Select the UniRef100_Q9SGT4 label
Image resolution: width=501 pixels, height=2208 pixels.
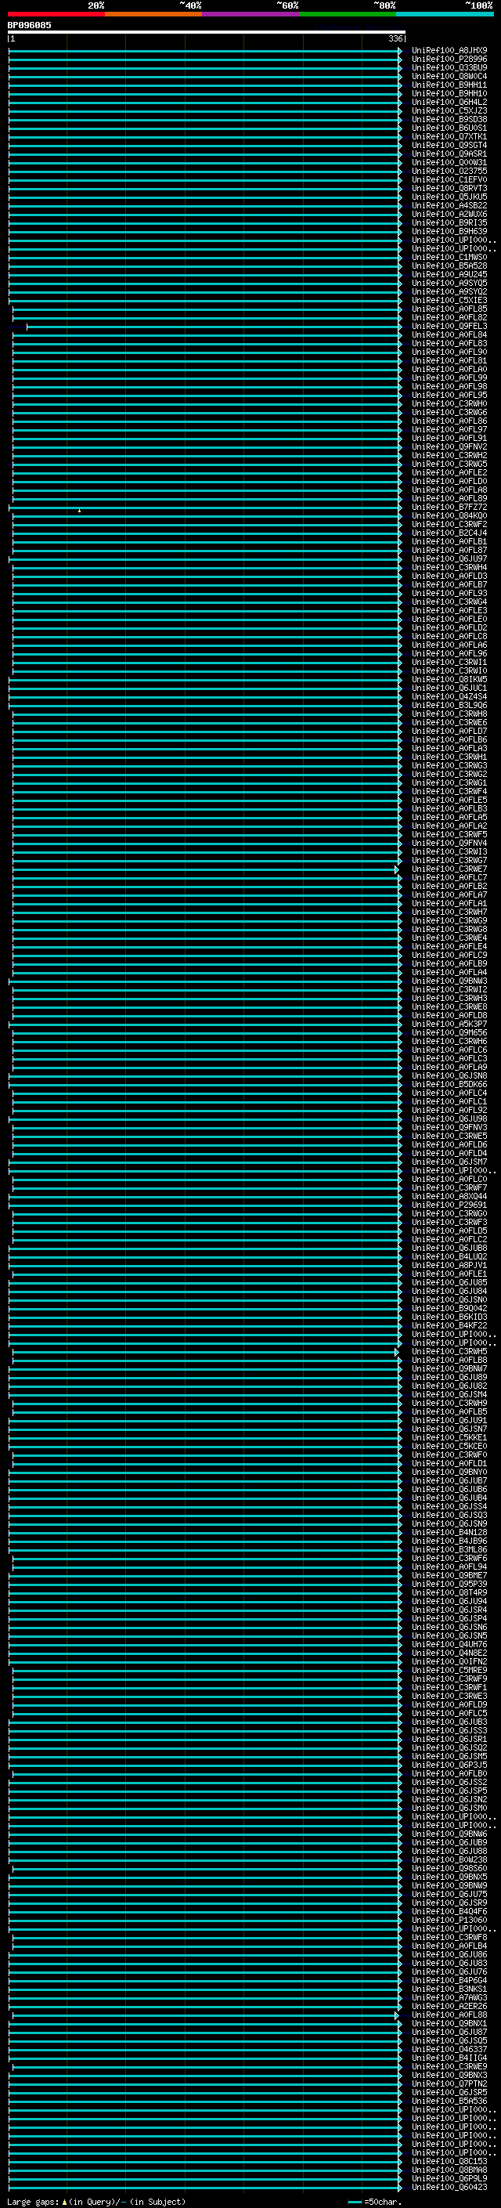click(x=449, y=145)
